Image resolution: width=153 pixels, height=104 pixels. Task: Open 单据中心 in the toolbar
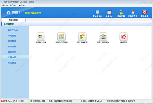coord(109,14)
